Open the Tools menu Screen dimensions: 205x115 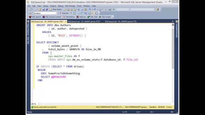tap(79, 6)
